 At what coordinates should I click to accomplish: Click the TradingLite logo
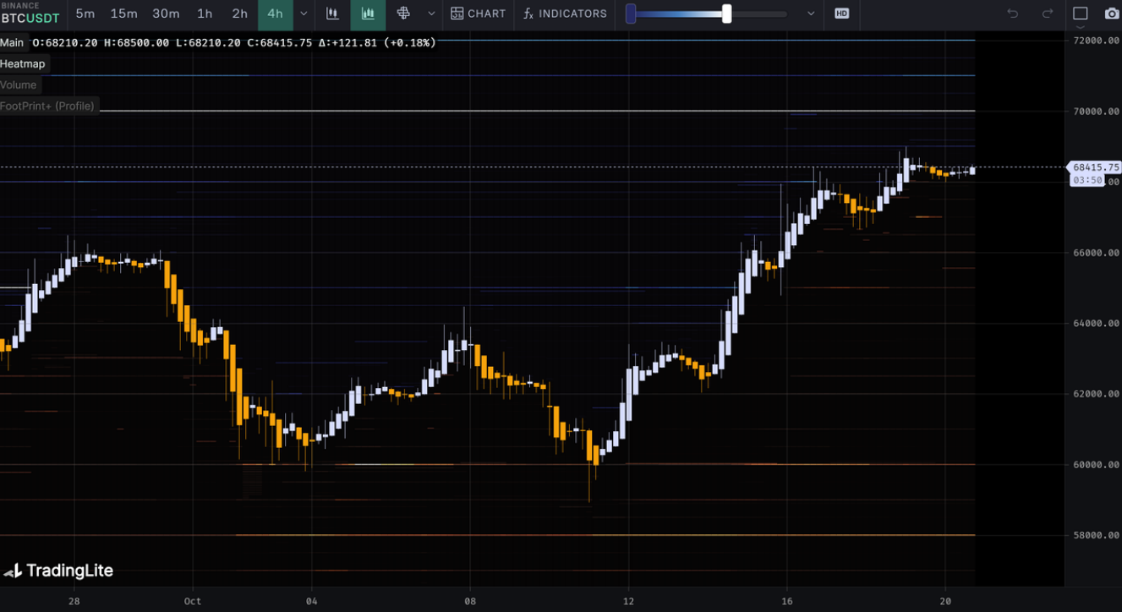click(x=58, y=571)
